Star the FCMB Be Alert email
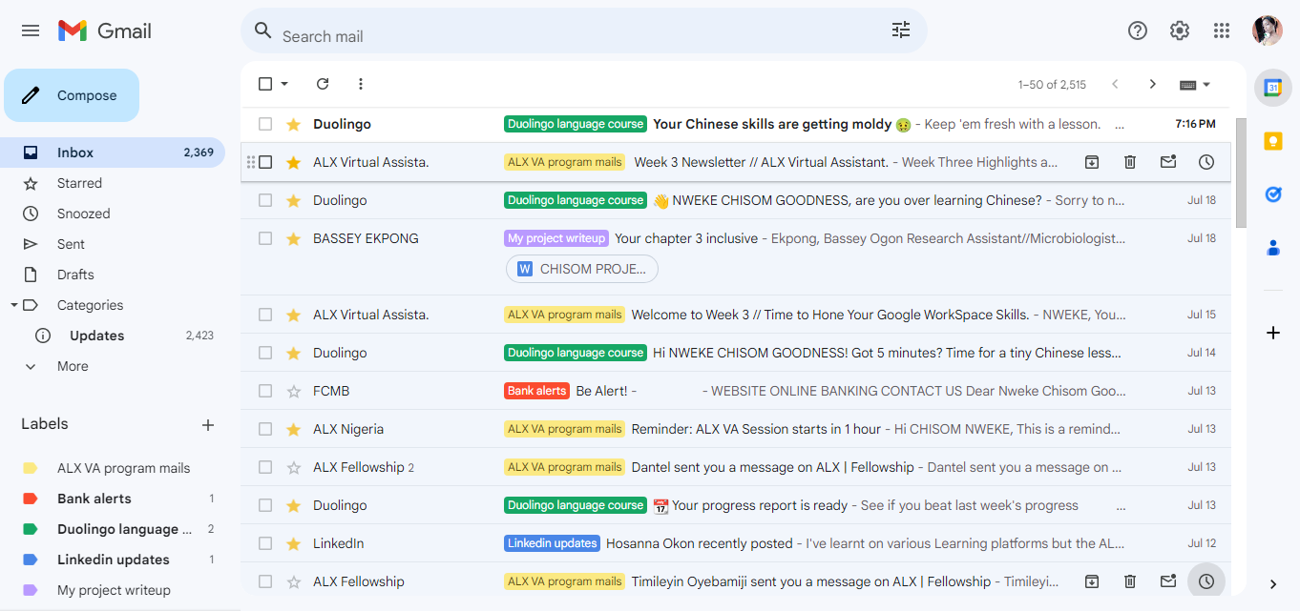 coord(294,391)
